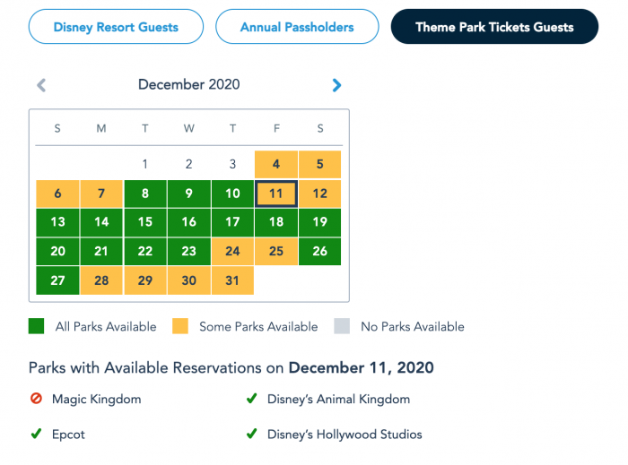Go to the next month arrow
Image resolution: width=628 pixels, height=465 pixels.
[x=336, y=85]
